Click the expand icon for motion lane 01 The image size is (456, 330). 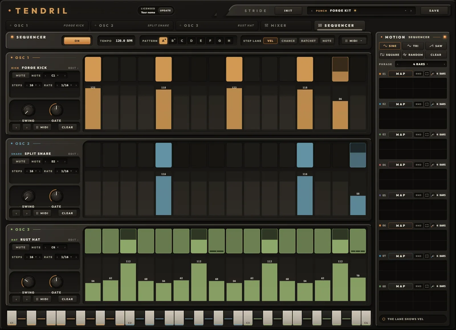coord(427,74)
